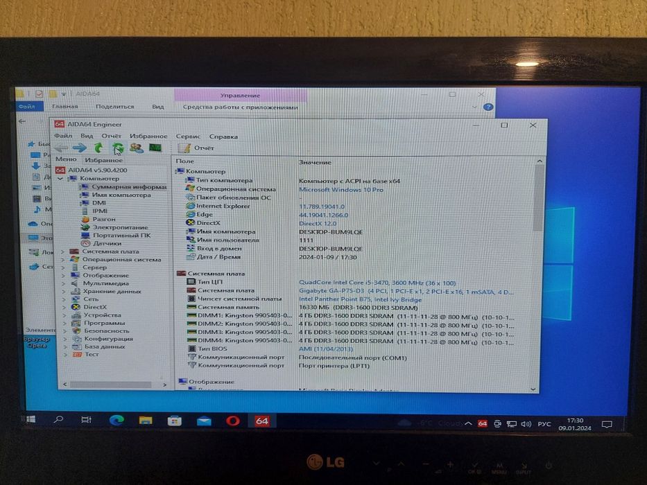Open Главная tab in Explorer window
Image resolution: width=647 pixels, height=485 pixels.
pyautogui.click(x=64, y=107)
